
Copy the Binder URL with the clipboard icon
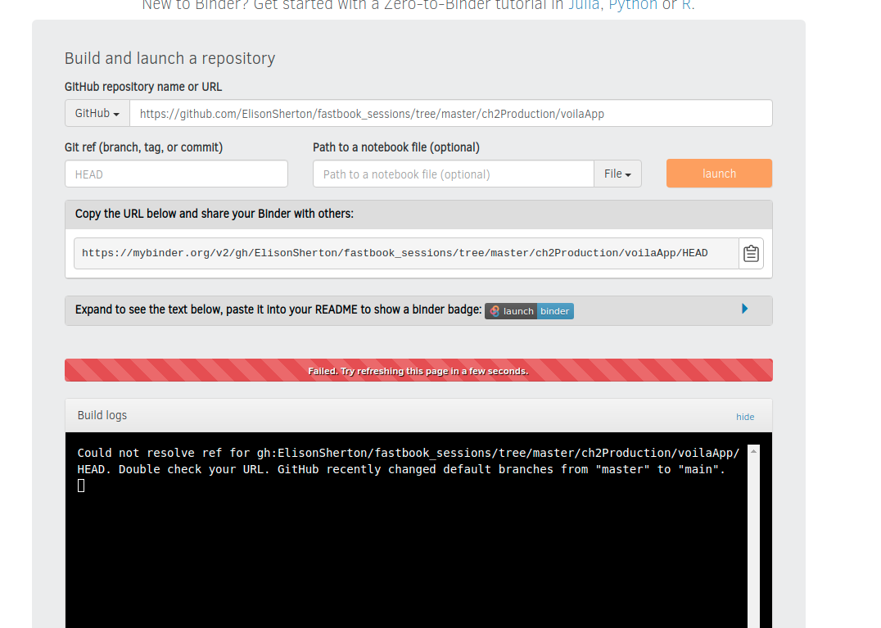(751, 254)
